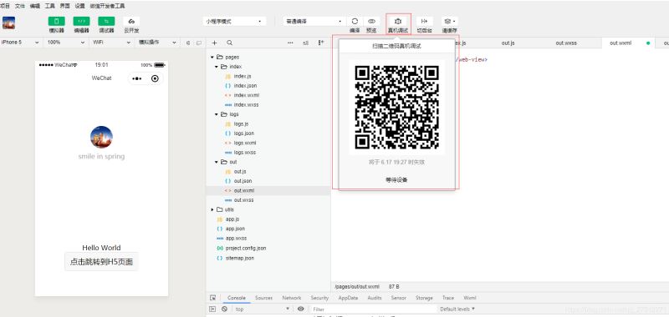The image size is (669, 317).
Task: Switch to the Network tab in debugger
Action: pyautogui.click(x=292, y=298)
